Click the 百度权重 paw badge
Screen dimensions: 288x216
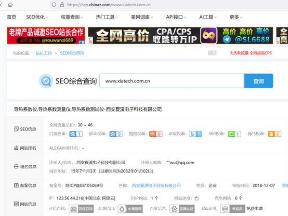point(76,134)
